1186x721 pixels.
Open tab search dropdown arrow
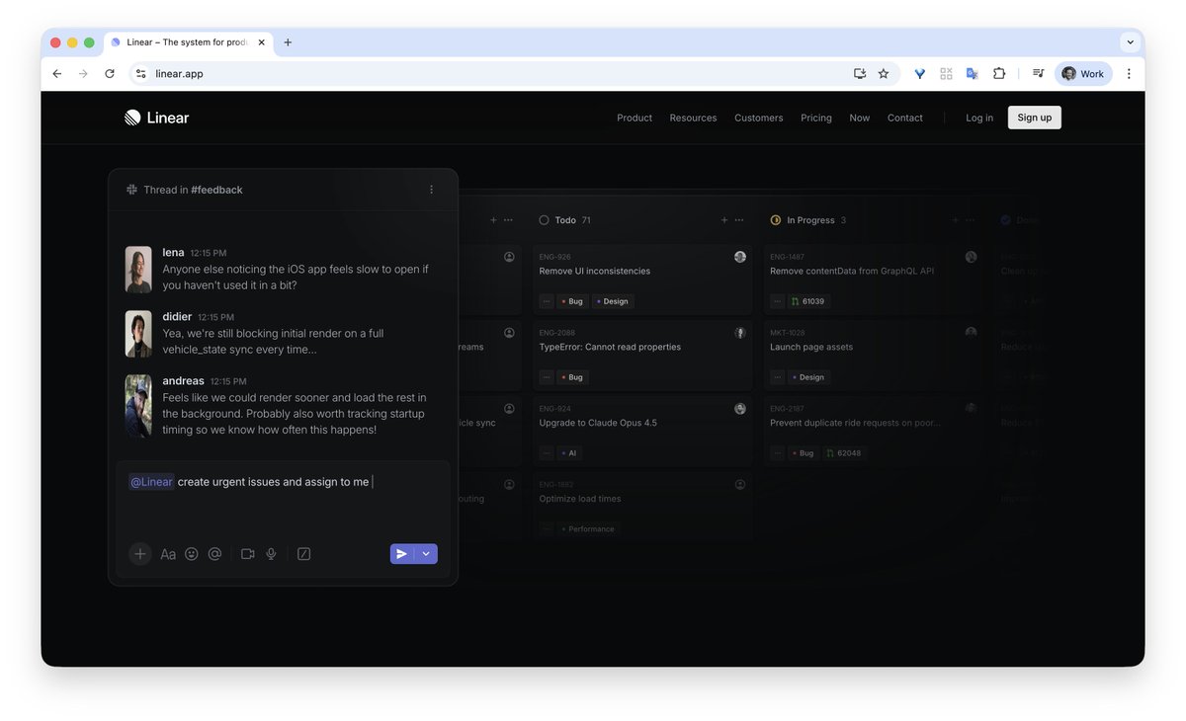click(1130, 42)
